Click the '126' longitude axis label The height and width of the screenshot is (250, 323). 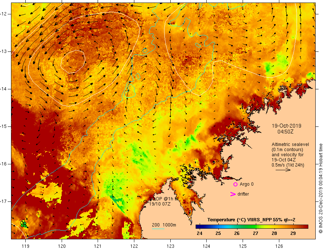[279, 246]
